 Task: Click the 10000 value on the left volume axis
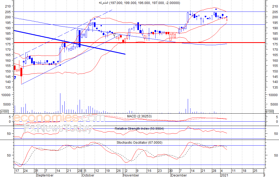[x=6, y=95]
